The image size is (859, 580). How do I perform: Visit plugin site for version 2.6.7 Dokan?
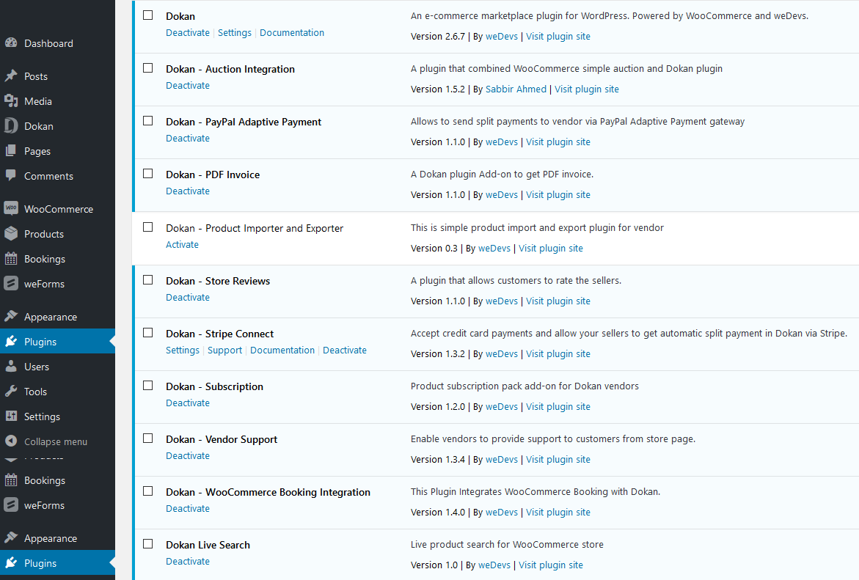(558, 37)
